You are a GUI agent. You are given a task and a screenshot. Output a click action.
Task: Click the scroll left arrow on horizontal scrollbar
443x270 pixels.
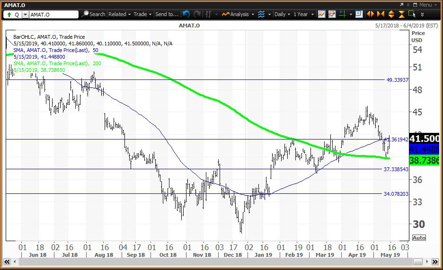click(x=15, y=262)
